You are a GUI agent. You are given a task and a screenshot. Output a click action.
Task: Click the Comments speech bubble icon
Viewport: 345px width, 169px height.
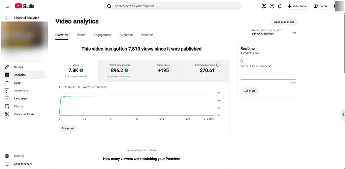pos(7,91)
